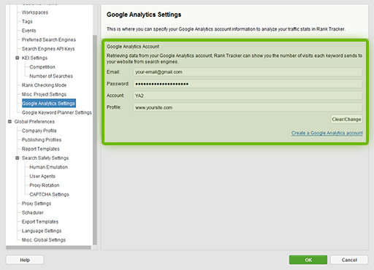Viewport: 374px width, 270px height.
Task: Collapse the KEI Settings tree node
Action: coord(18,58)
